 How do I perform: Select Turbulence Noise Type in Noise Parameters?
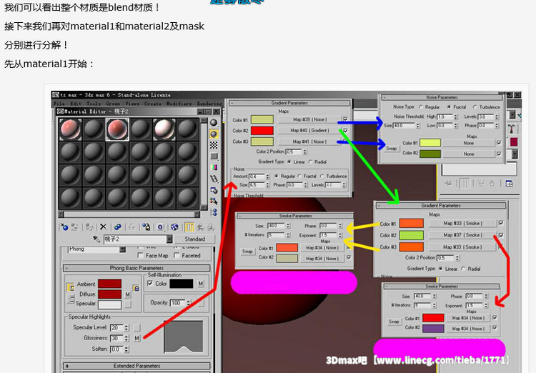coord(475,107)
